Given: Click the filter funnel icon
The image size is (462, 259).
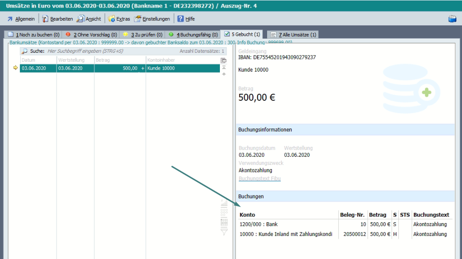Looking at the screenshot, I should tap(224, 231).
